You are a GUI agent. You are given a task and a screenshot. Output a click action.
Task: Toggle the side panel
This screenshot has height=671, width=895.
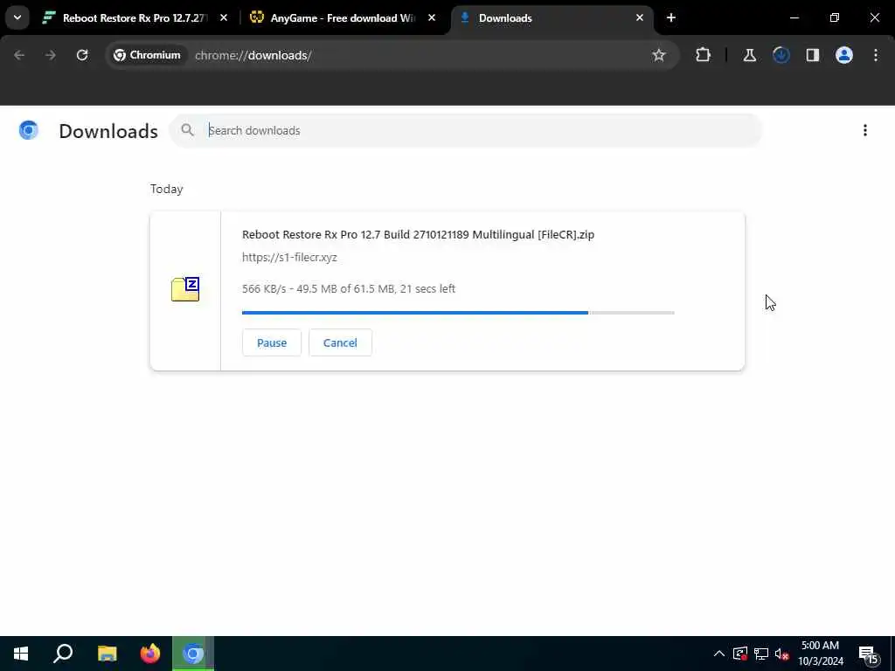click(813, 55)
